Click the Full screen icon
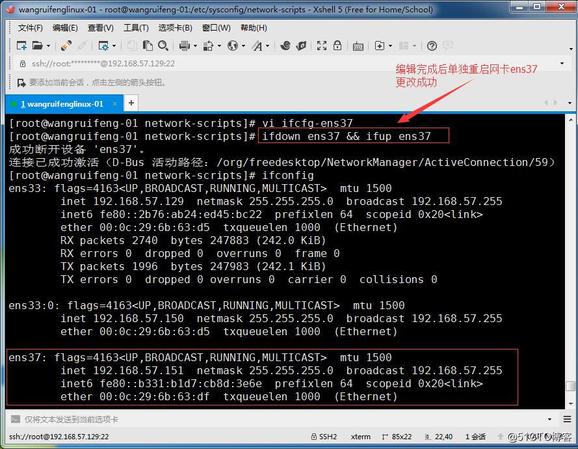 [x=322, y=46]
